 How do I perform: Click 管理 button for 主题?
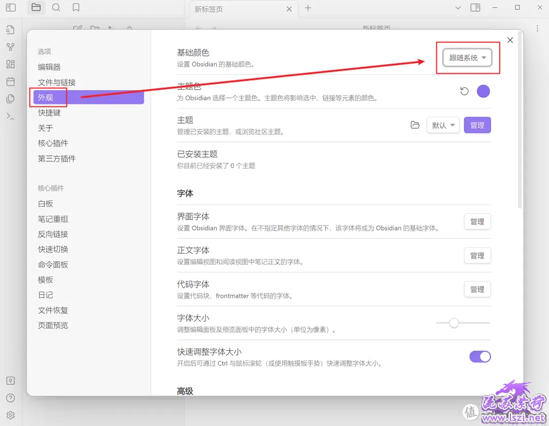pos(477,125)
